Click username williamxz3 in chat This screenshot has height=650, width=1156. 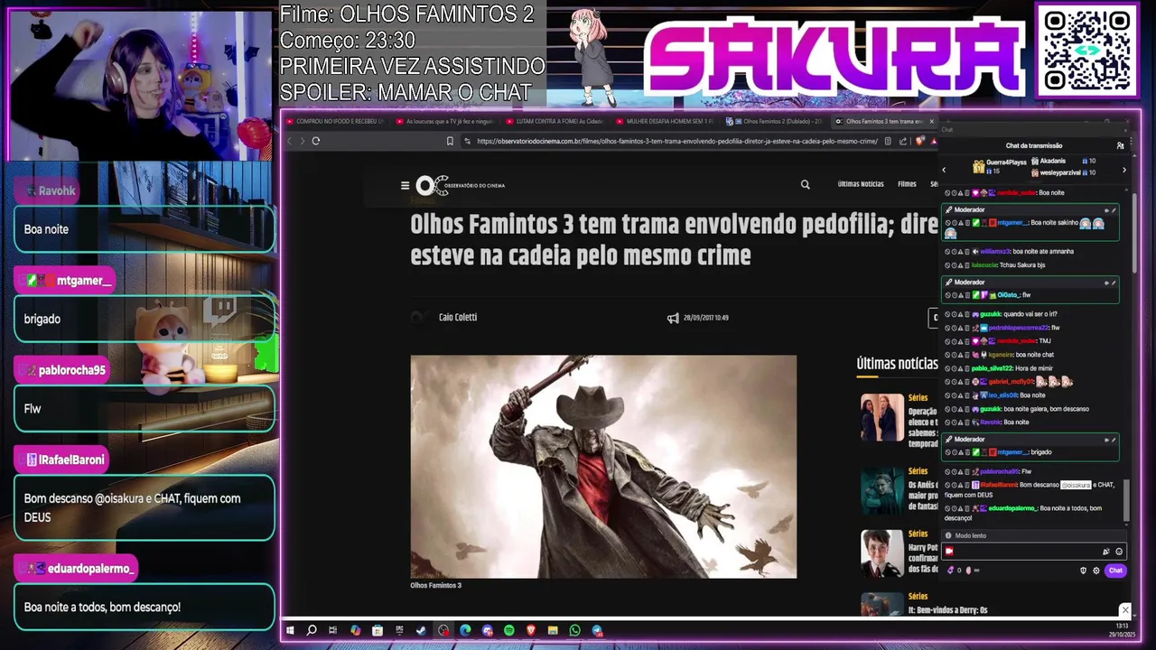tap(995, 251)
